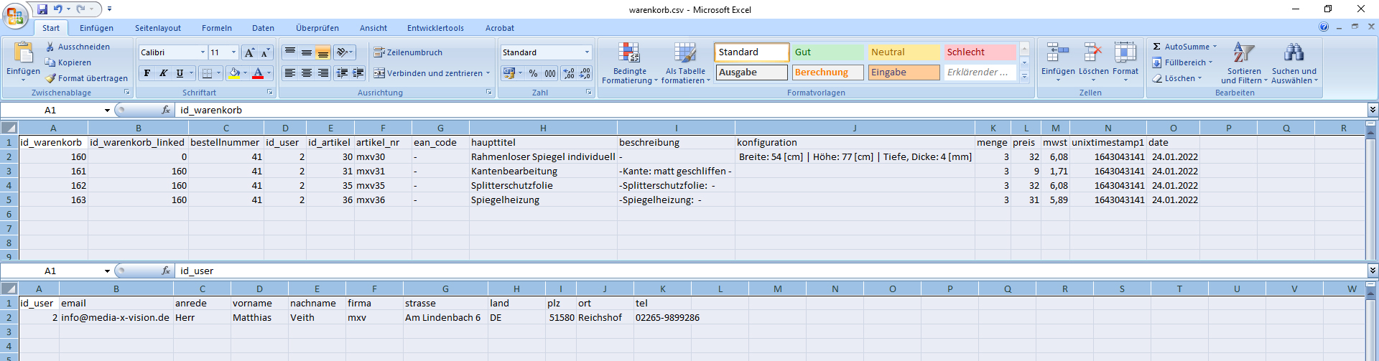The width and height of the screenshot is (1379, 361).
Task: Switch to the Entwicklertools tab
Action: (x=435, y=28)
